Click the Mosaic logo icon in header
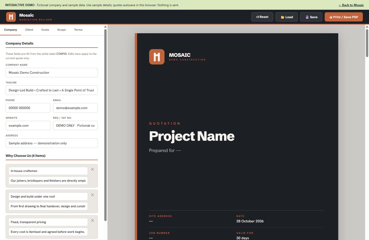369x240 pixels. click(x=11, y=17)
